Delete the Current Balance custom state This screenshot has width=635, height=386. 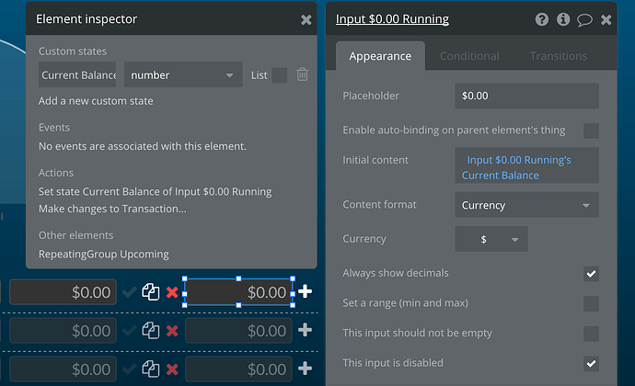302,74
